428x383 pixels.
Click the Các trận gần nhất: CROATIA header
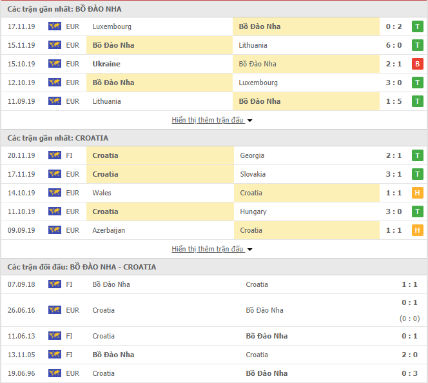[58, 138]
